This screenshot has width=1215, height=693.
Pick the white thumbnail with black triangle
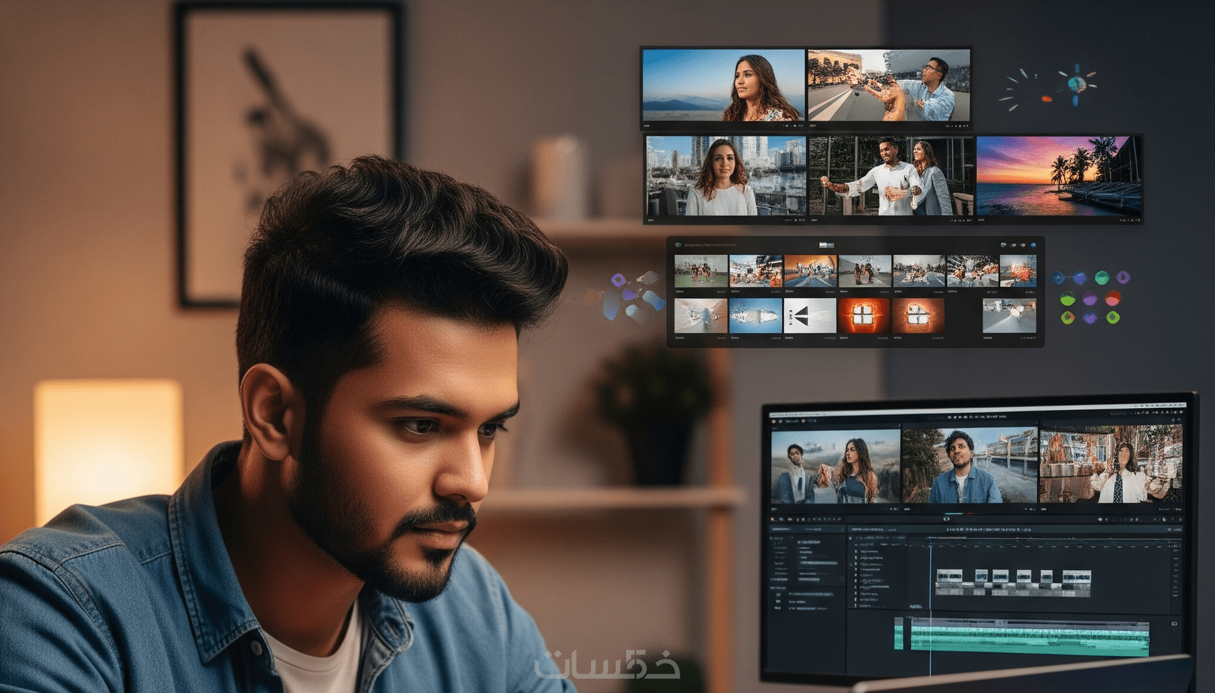click(810, 316)
